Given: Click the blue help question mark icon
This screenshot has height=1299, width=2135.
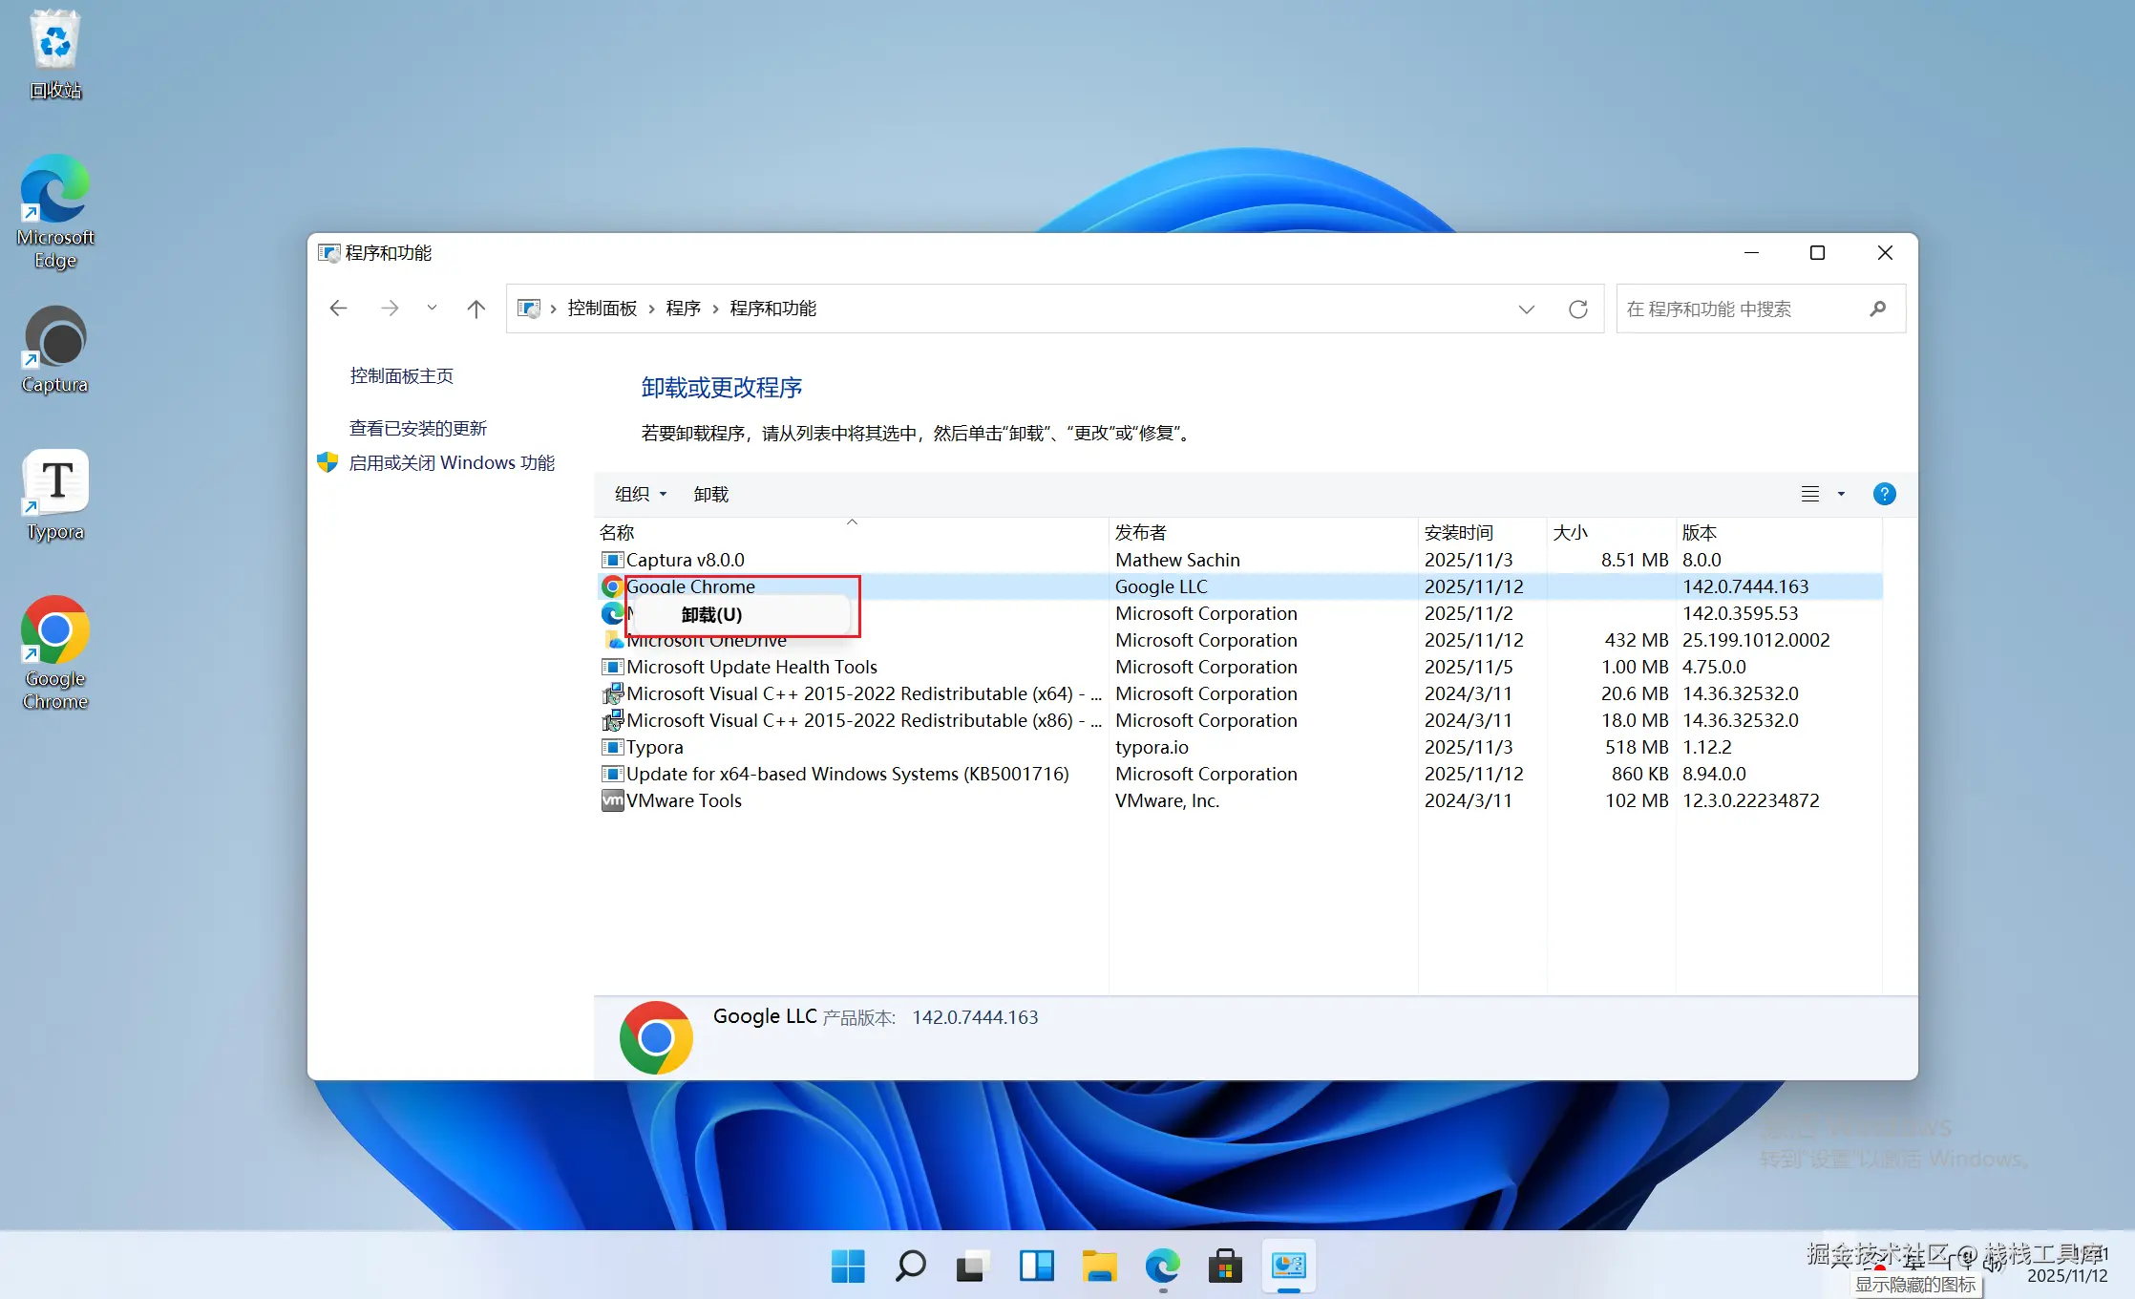Looking at the screenshot, I should tap(1883, 494).
